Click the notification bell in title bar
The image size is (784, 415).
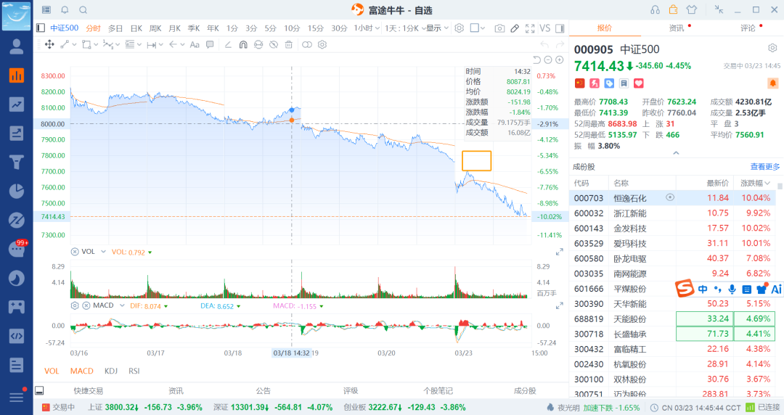(x=65, y=10)
